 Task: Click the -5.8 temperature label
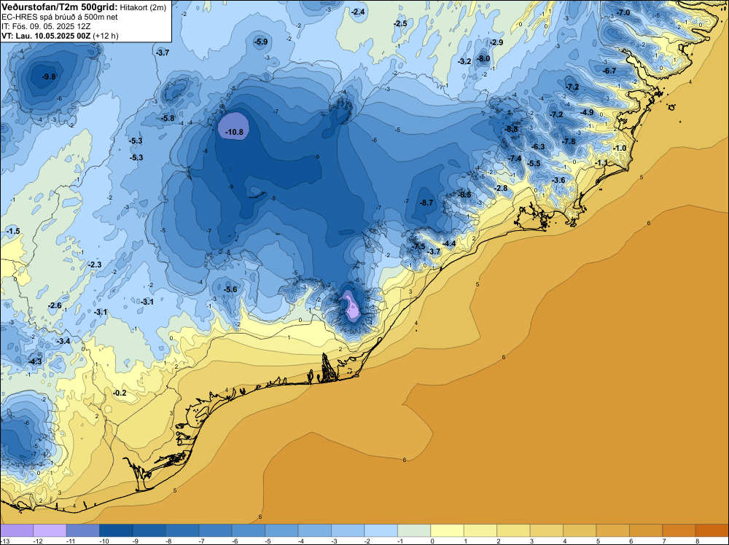[168, 119]
